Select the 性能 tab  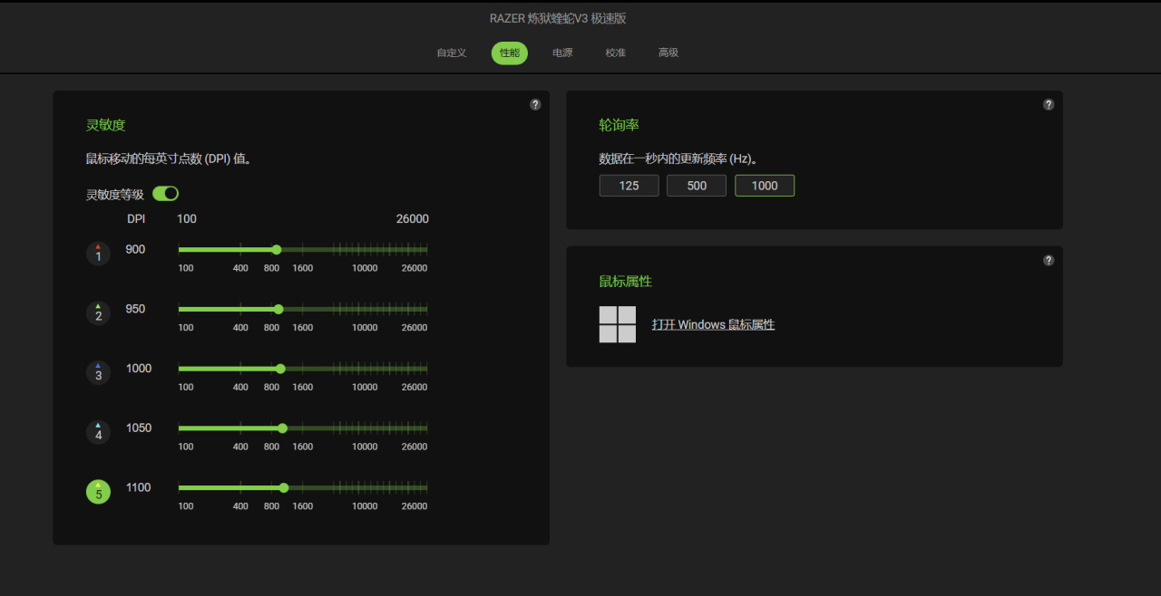click(x=510, y=53)
